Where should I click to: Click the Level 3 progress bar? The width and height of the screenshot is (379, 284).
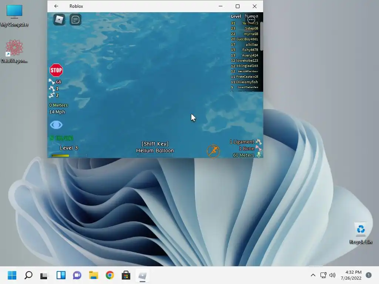pyautogui.click(x=68, y=156)
